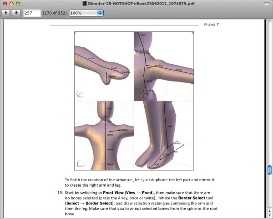Screen dimensions: 273x219
Task: Click the red close window button
Action: coord(5,4)
